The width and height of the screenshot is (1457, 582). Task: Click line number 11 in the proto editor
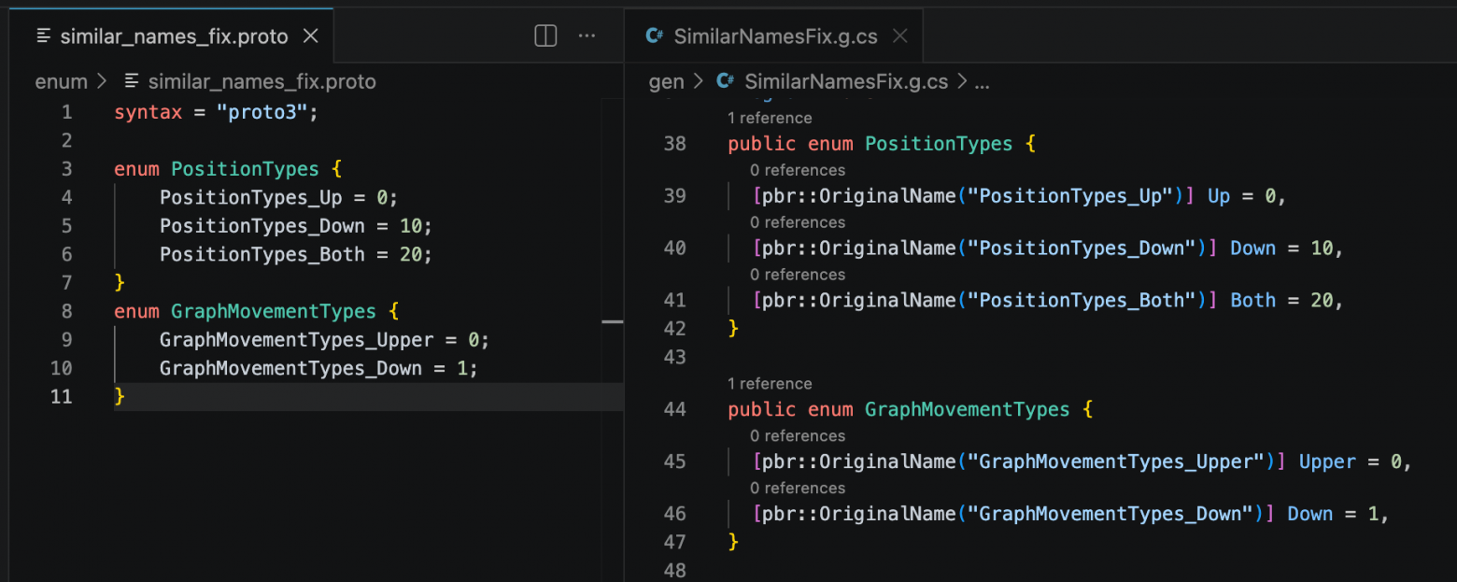61,396
